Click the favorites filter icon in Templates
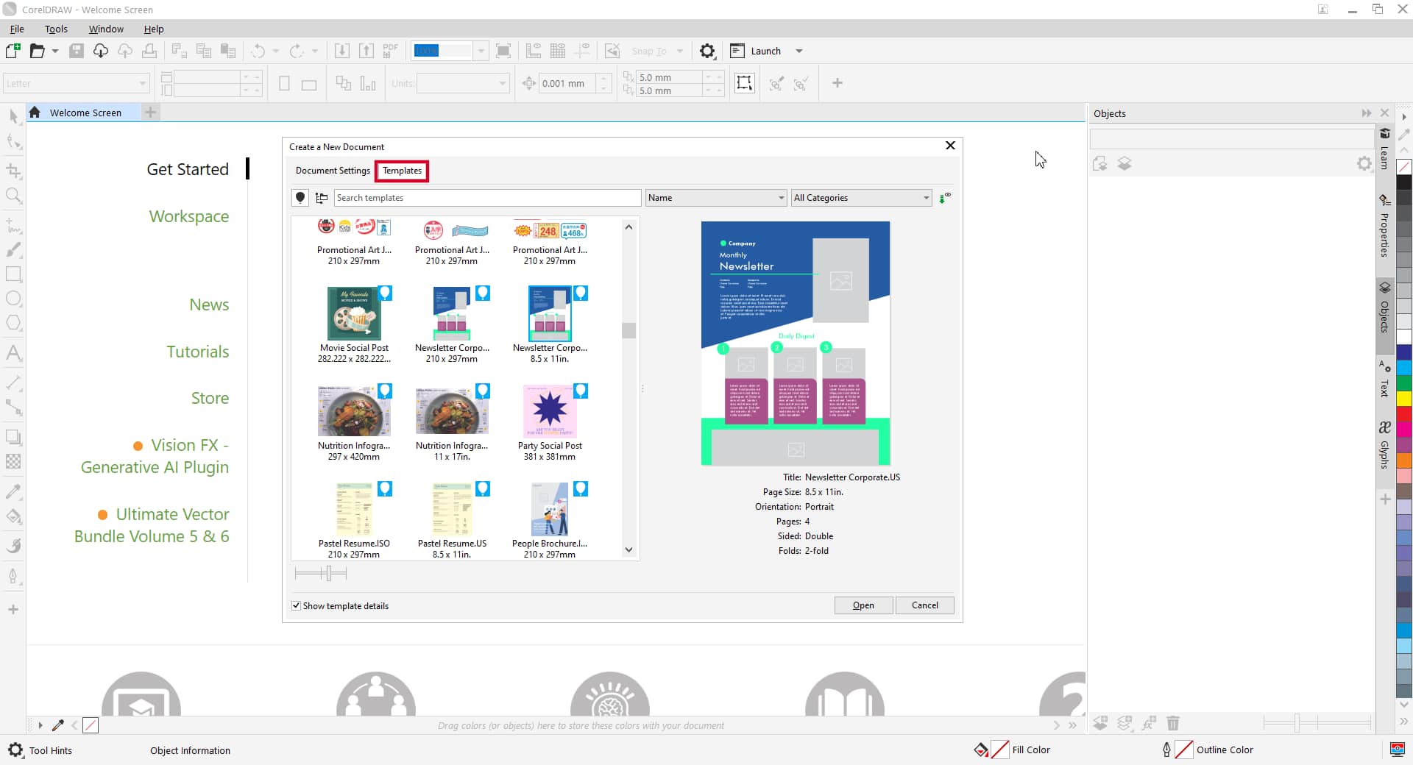 tap(300, 198)
